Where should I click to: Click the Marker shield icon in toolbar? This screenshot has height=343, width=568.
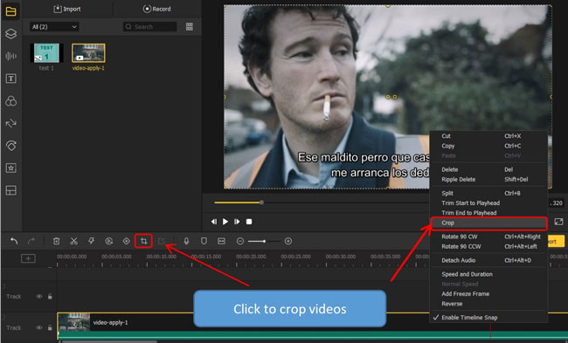click(204, 241)
